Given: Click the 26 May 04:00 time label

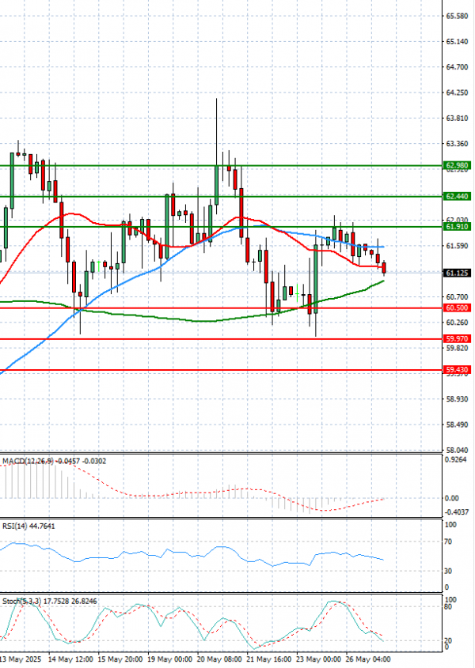Looking at the screenshot, I should tap(368, 659).
